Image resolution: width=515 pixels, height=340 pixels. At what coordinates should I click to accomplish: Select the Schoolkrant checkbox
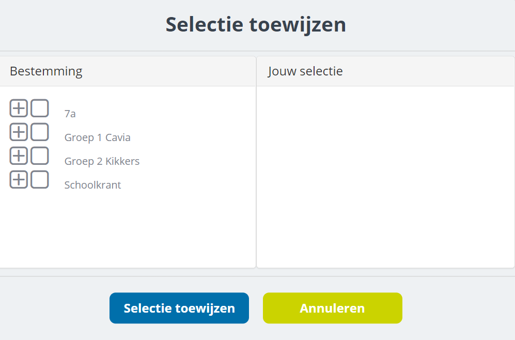click(x=39, y=179)
